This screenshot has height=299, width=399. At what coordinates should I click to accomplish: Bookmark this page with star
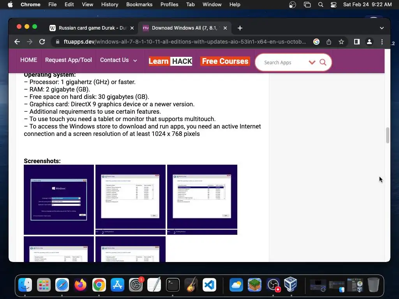tap(341, 42)
